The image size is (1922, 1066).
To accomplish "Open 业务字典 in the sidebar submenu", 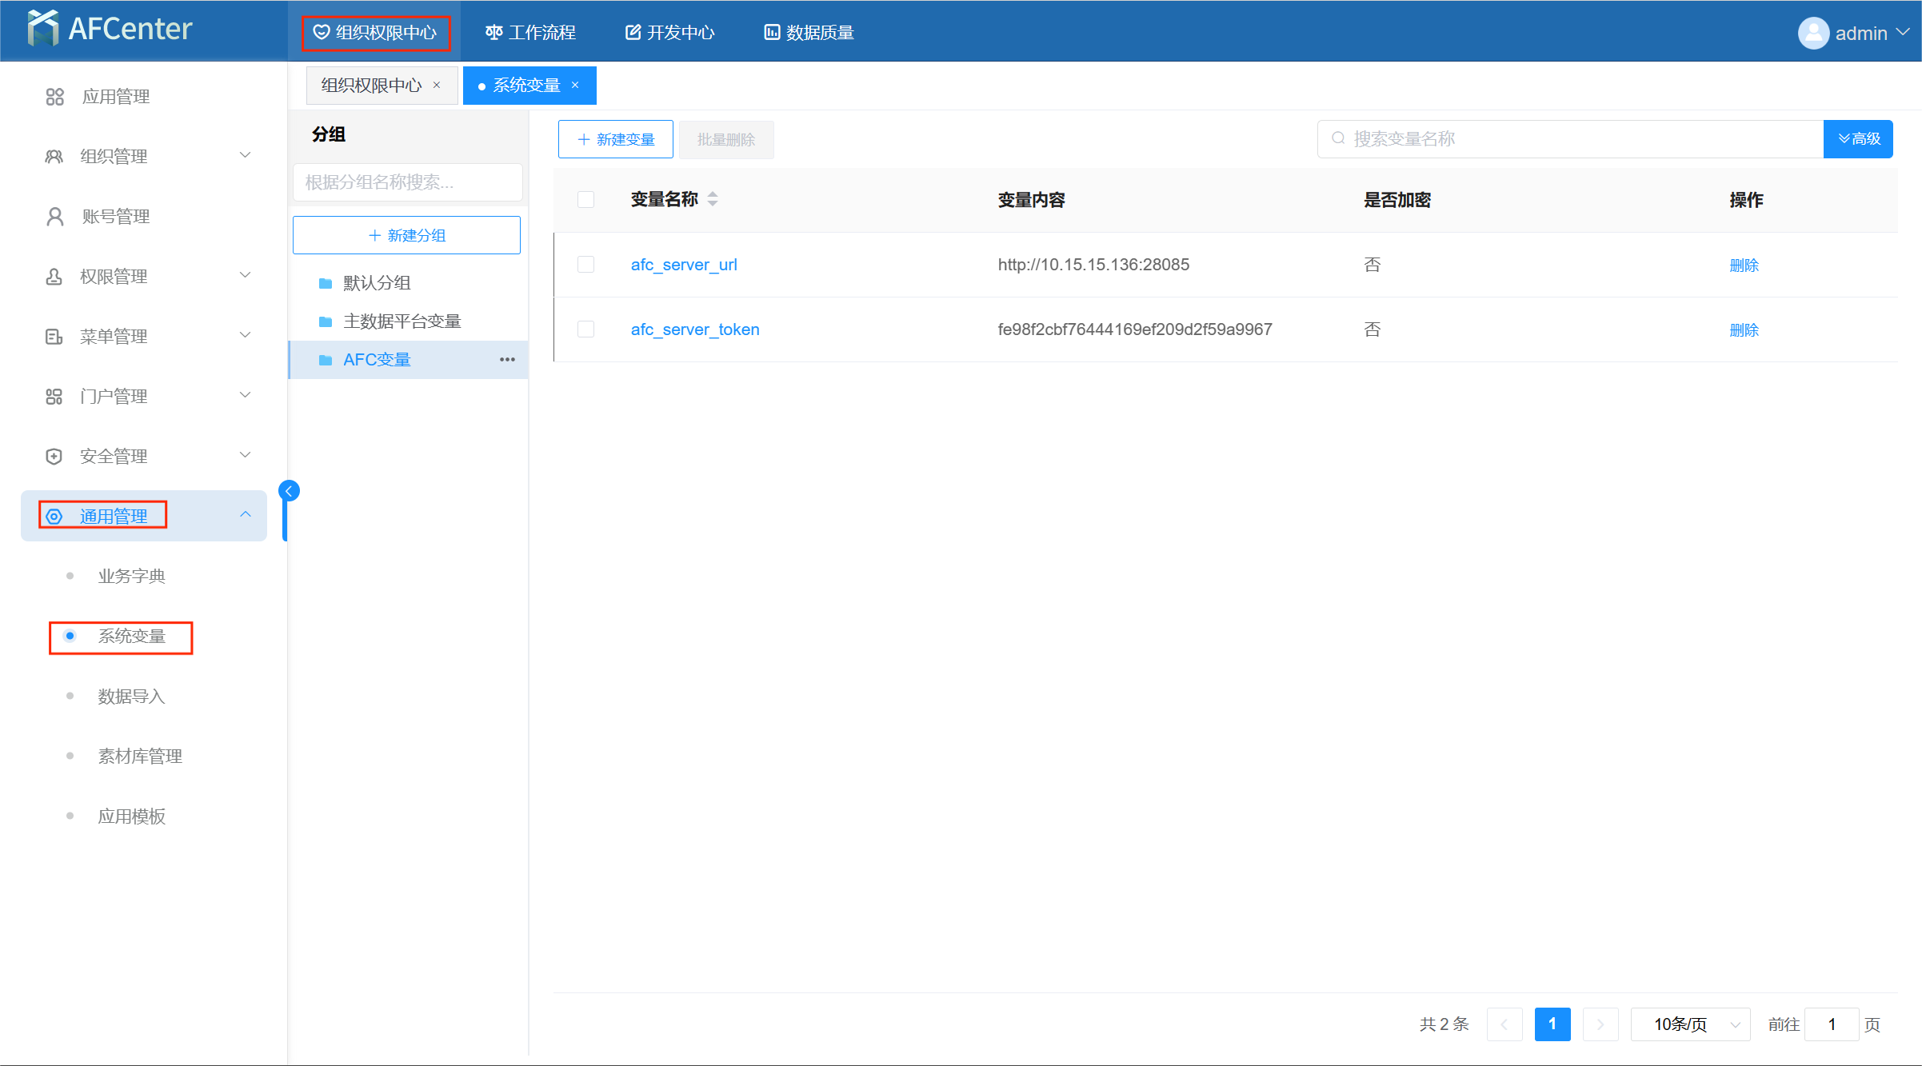I will tap(132, 577).
